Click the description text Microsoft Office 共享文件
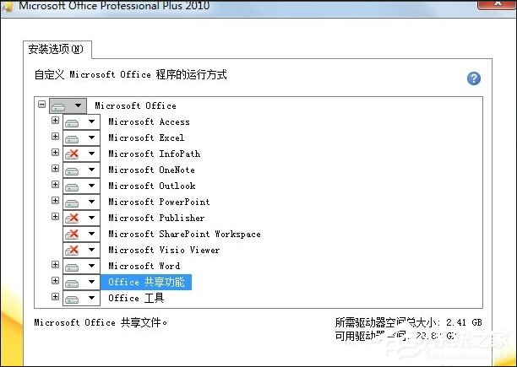 pos(101,322)
